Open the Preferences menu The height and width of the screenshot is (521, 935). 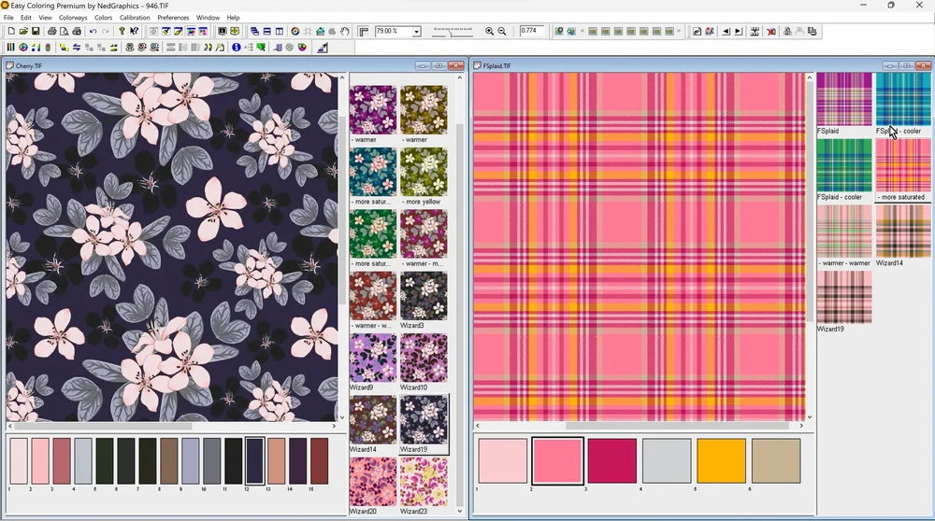(173, 18)
